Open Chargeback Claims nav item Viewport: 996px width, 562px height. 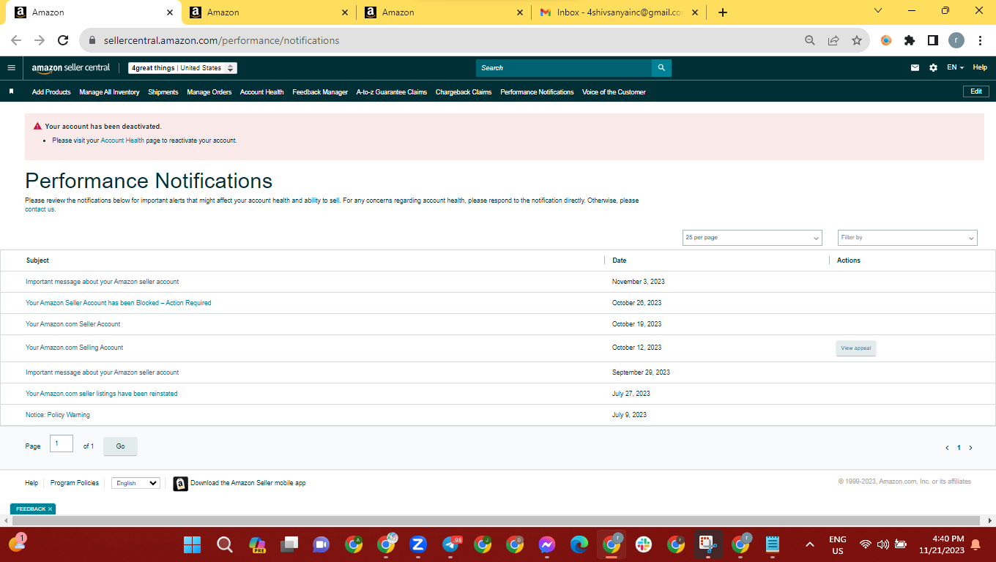coord(464,92)
